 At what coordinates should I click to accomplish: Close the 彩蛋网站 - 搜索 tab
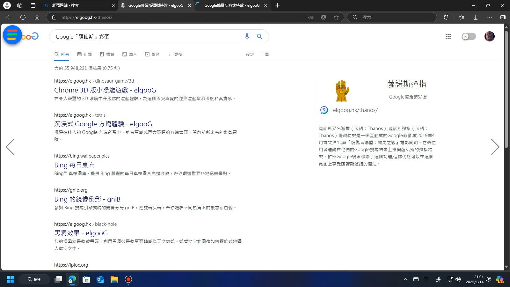pyautogui.click(x=113, y=5)
